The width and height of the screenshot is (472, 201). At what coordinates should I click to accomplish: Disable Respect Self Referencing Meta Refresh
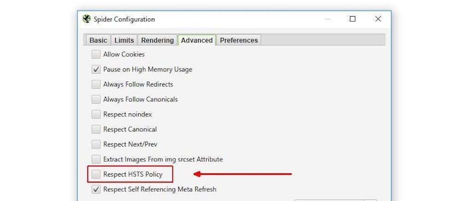pyautogui.click(x=96, y=189)
